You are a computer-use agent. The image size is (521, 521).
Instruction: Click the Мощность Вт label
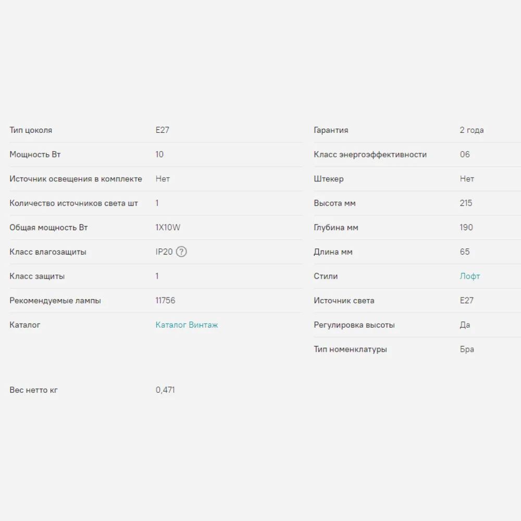point(35,154)
